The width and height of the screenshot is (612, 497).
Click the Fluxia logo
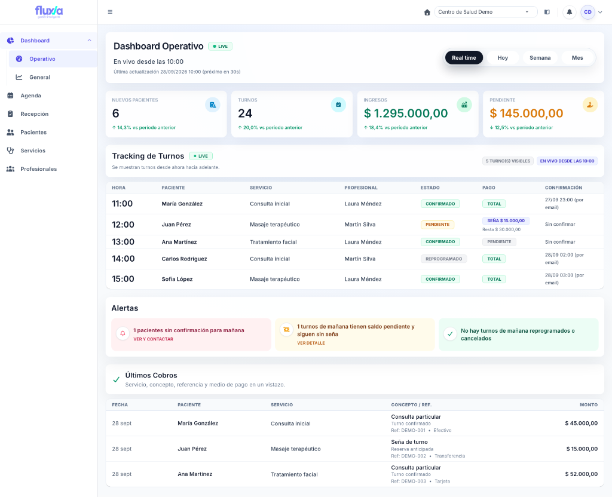49,12
